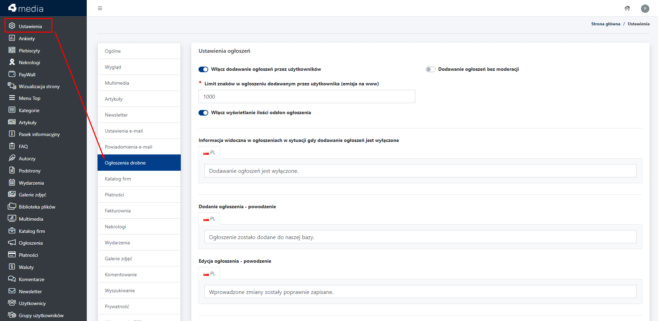Open the Fakturownia settings tab
658x321 pixels.
[x=139, y=211]
